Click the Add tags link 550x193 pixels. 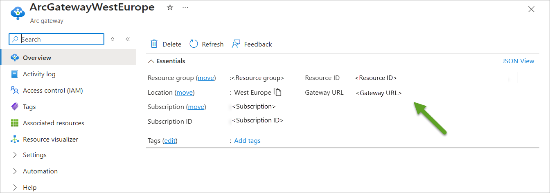coord(247,141)
